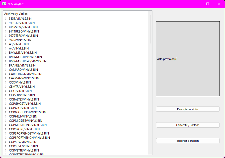Viewport: 225px width, 158px height.
Task: Expand the CAMARO/VINYLS.BIN node
Action: coord(5,69)
